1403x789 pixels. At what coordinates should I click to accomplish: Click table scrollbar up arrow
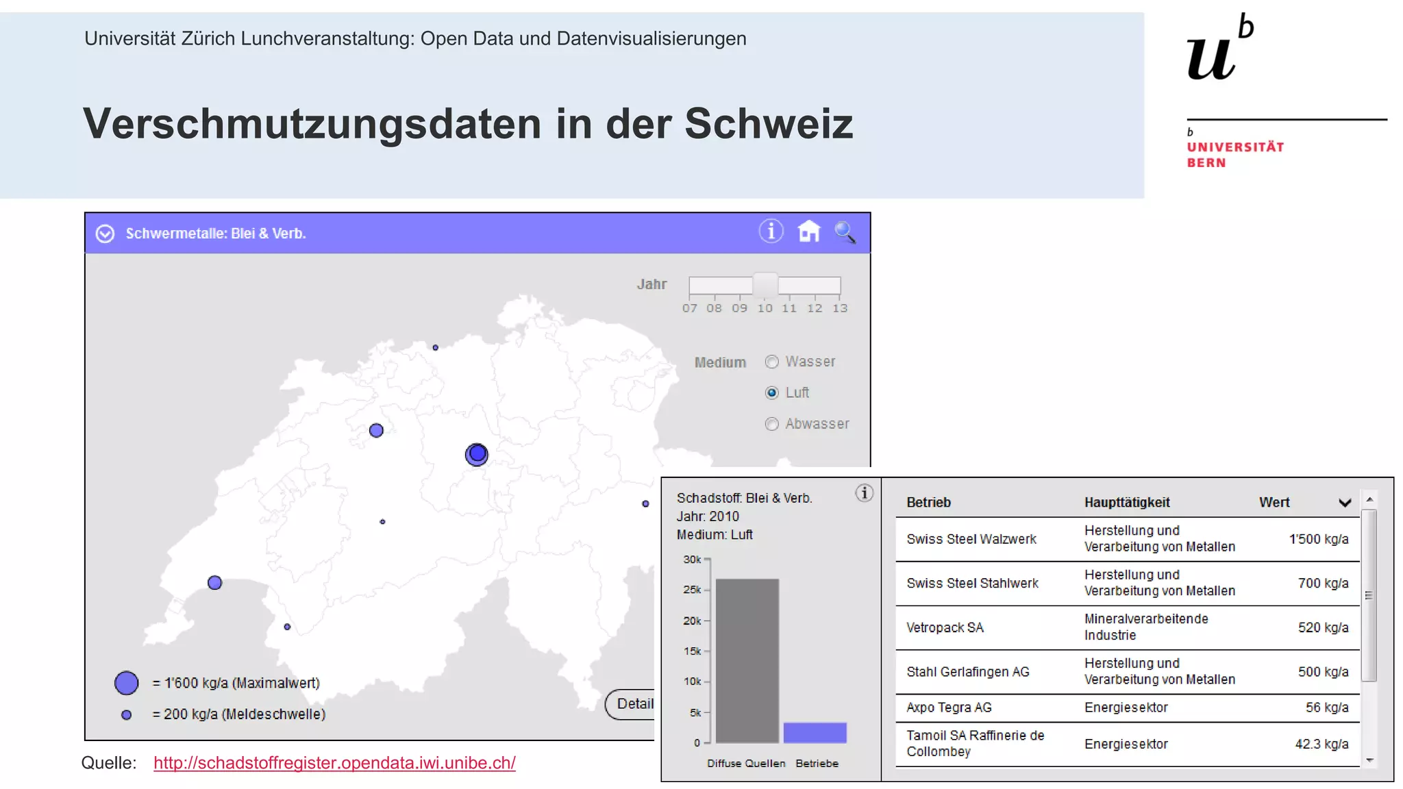tap(1369, 499)
